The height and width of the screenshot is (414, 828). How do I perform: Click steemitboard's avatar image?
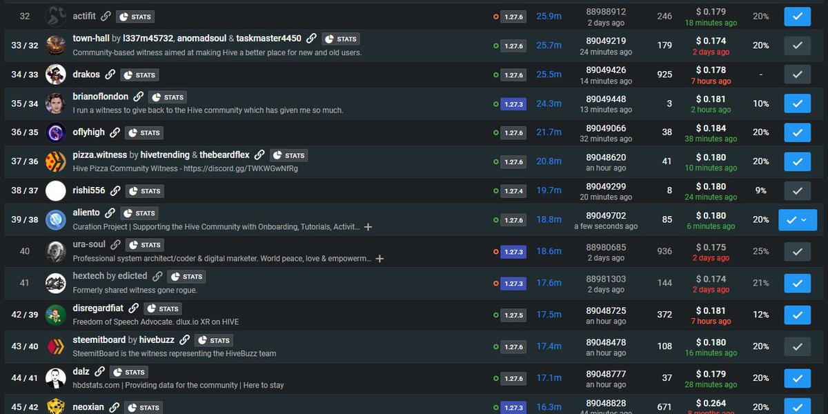click(x=56, y=346)
